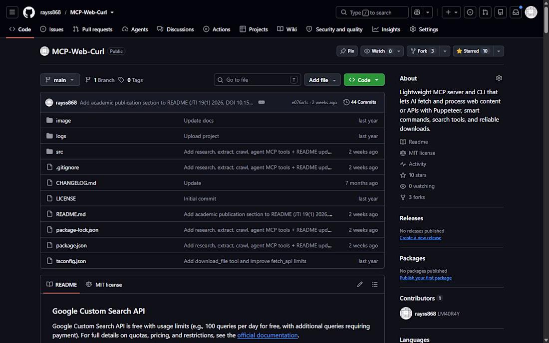Click Publish your first package link
The width and height of the screenshot is (549, 343).
tap(425, 278)
